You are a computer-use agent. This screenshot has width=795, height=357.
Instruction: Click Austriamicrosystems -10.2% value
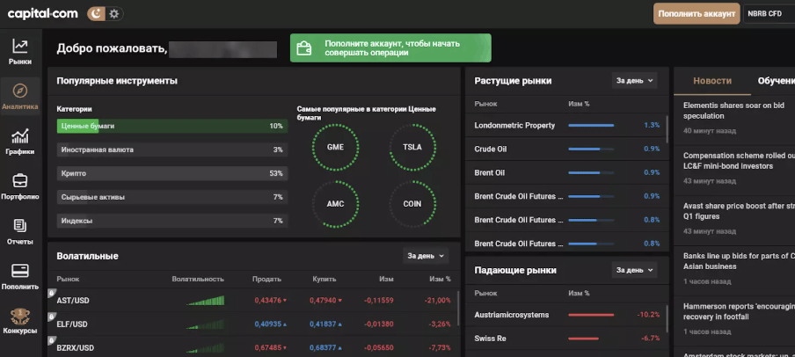click(x=648, y=315)
